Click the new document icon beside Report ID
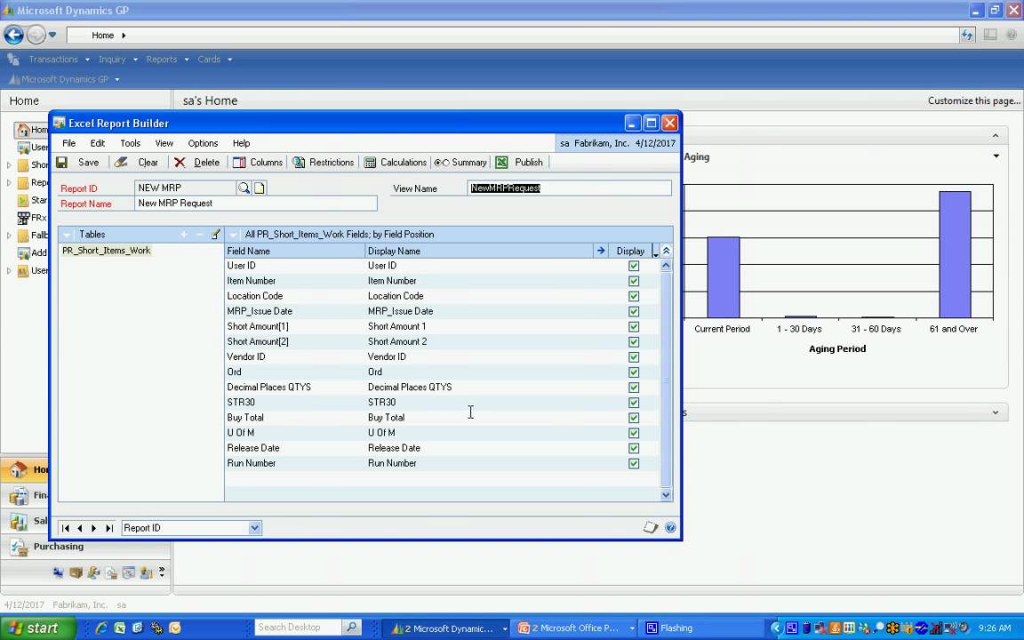Viewport: 1024px width, 640px height. click(260, 188)
